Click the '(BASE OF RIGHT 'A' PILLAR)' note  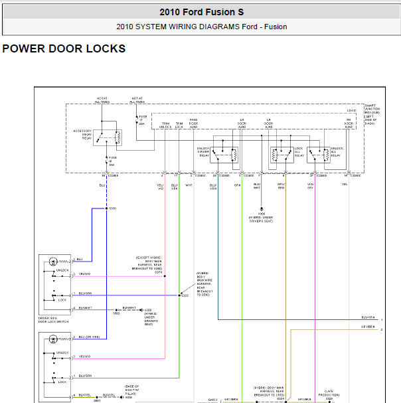pos(132,390)
